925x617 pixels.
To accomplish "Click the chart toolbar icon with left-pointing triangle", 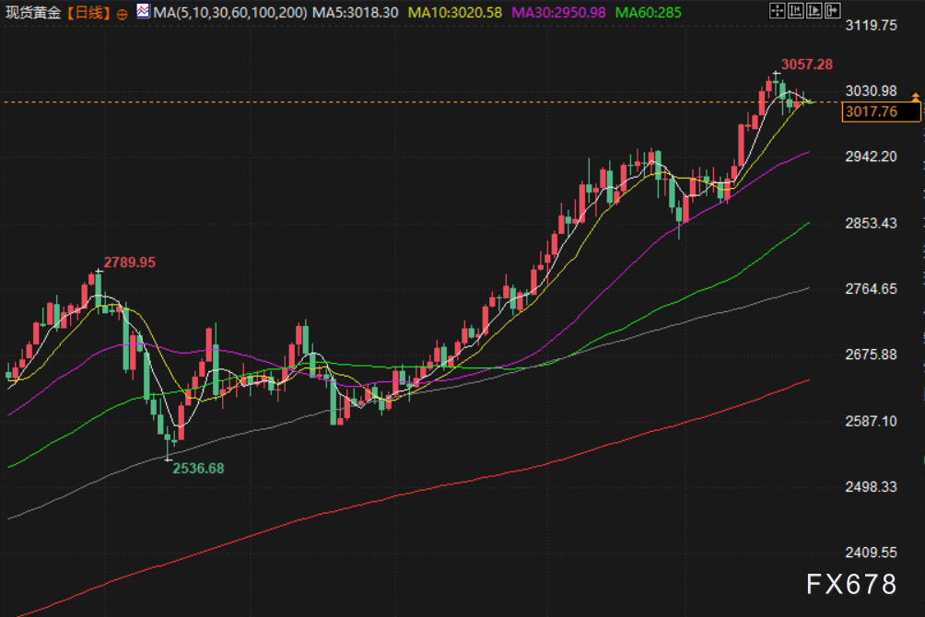I will click(x=796, y=12).
